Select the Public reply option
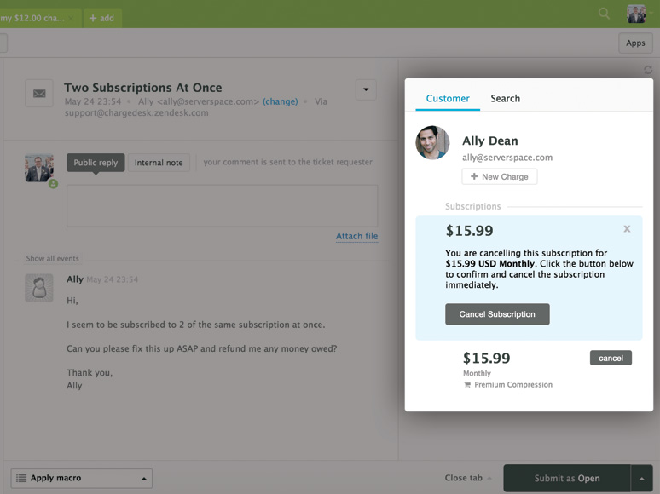 point(96,163)
